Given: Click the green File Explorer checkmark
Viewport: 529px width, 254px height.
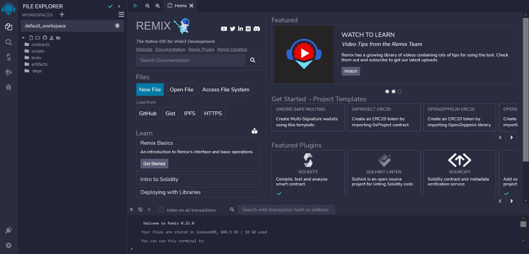Looking at the screenshot, I should 111,6.
